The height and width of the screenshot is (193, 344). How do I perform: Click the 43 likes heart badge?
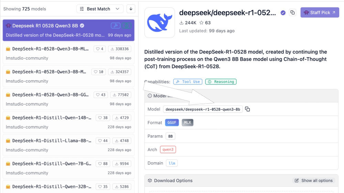[x=101, y=95]
